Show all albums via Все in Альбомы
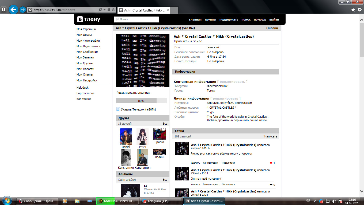The image size is (364, 205). pos(165,180)
